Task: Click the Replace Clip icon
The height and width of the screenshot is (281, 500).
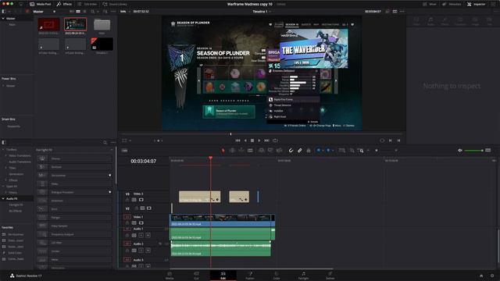Action: tap(279, 151)
